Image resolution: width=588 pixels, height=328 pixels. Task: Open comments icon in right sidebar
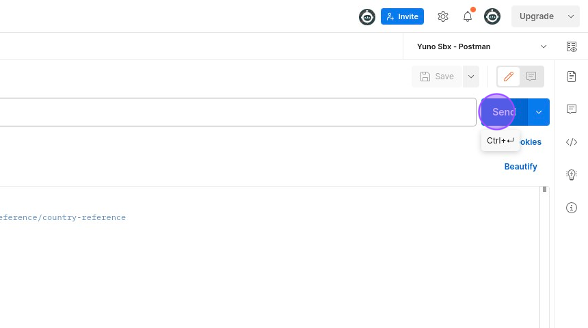pos(572,109)
